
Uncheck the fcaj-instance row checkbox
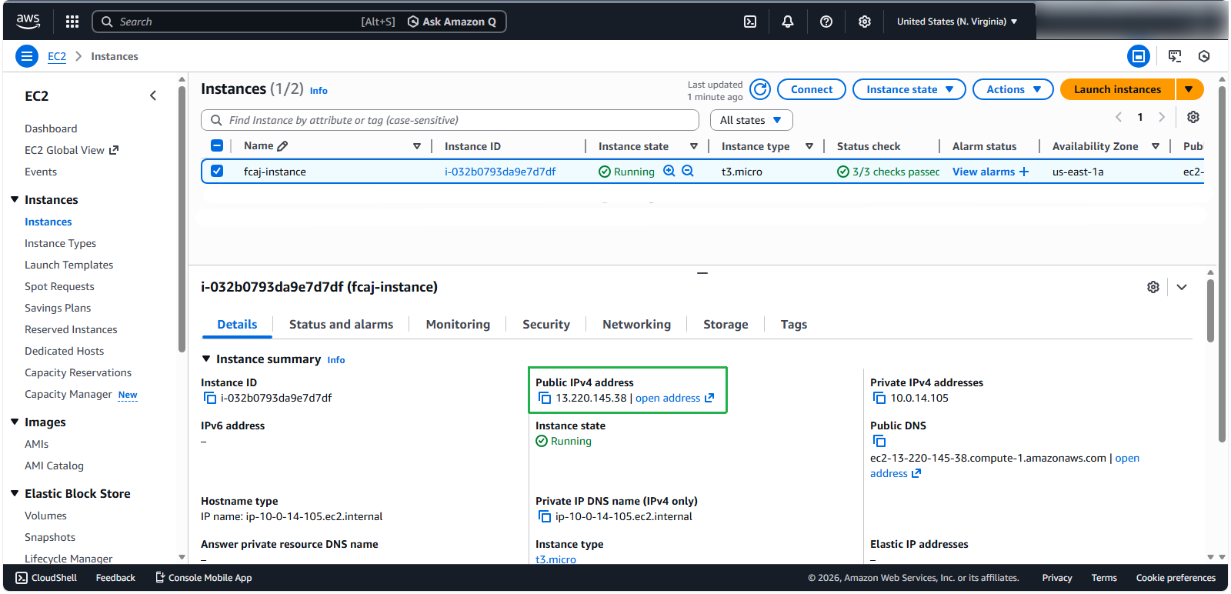pyautogui.click(x=217, y=171)
